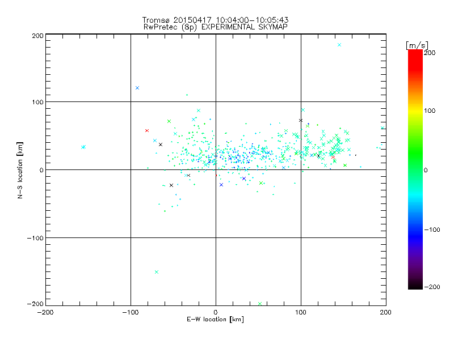Viewport: 454px width, 340px height.
Task: Select the blue cross marker near 120 km north
Action: point(137,88)
